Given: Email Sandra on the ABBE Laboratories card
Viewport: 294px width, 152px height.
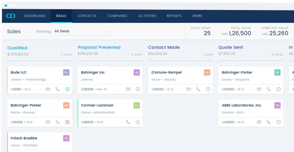Looking at the screenshot, I should tap(259, 122).
